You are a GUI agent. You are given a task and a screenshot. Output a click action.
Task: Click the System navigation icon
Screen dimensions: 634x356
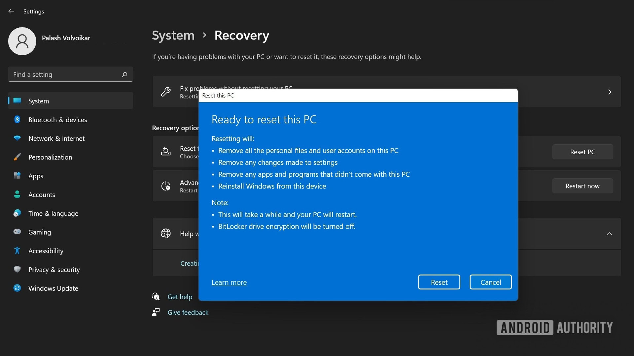(x=17, y=101)
